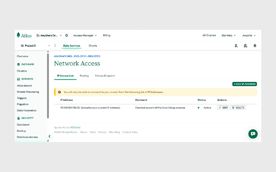Open the Billing page
The image size is (276, 172).
107,35
